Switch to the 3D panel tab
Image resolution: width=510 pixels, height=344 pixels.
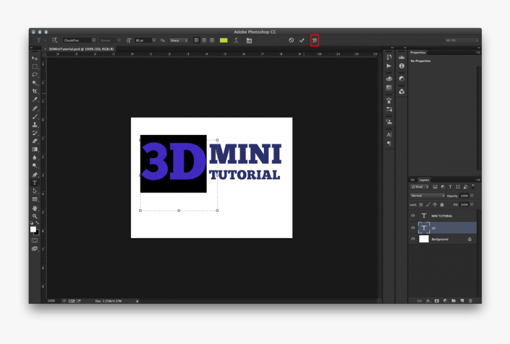point(412,179)
